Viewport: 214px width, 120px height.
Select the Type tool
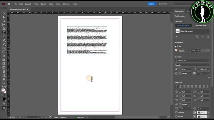(x=4, y=33)
